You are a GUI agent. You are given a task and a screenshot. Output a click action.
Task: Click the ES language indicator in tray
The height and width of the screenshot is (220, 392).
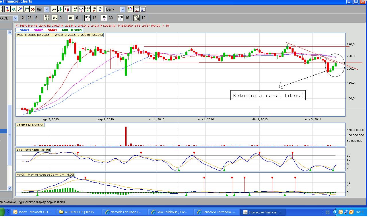pyautogui.click(x=327, y=212)
